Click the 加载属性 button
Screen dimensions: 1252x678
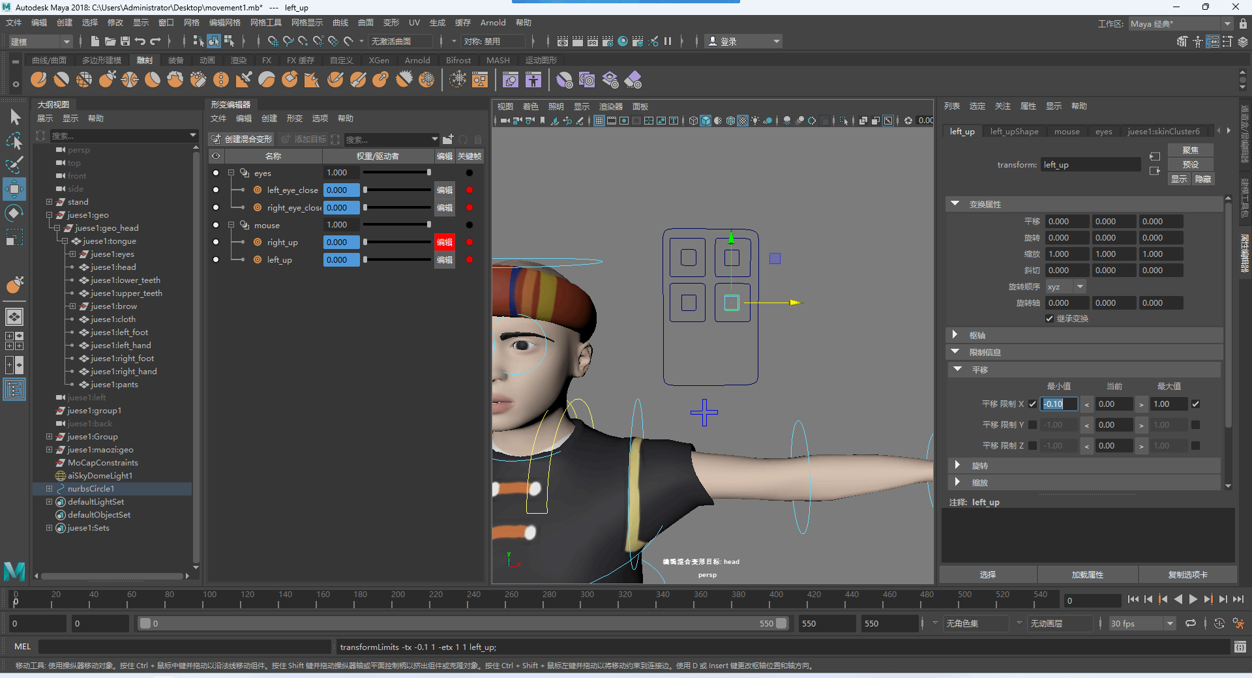[1087, 574]
